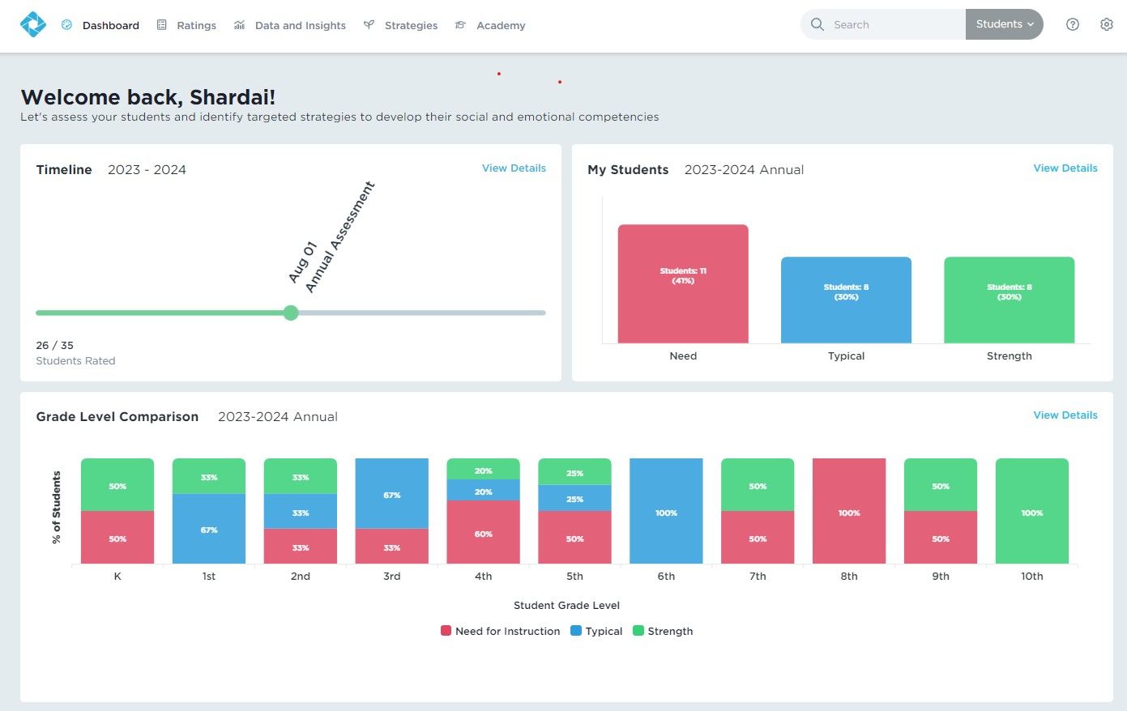1127x711 pixels.
Task: Open the help question mark icon
Action: [1073, 24]
